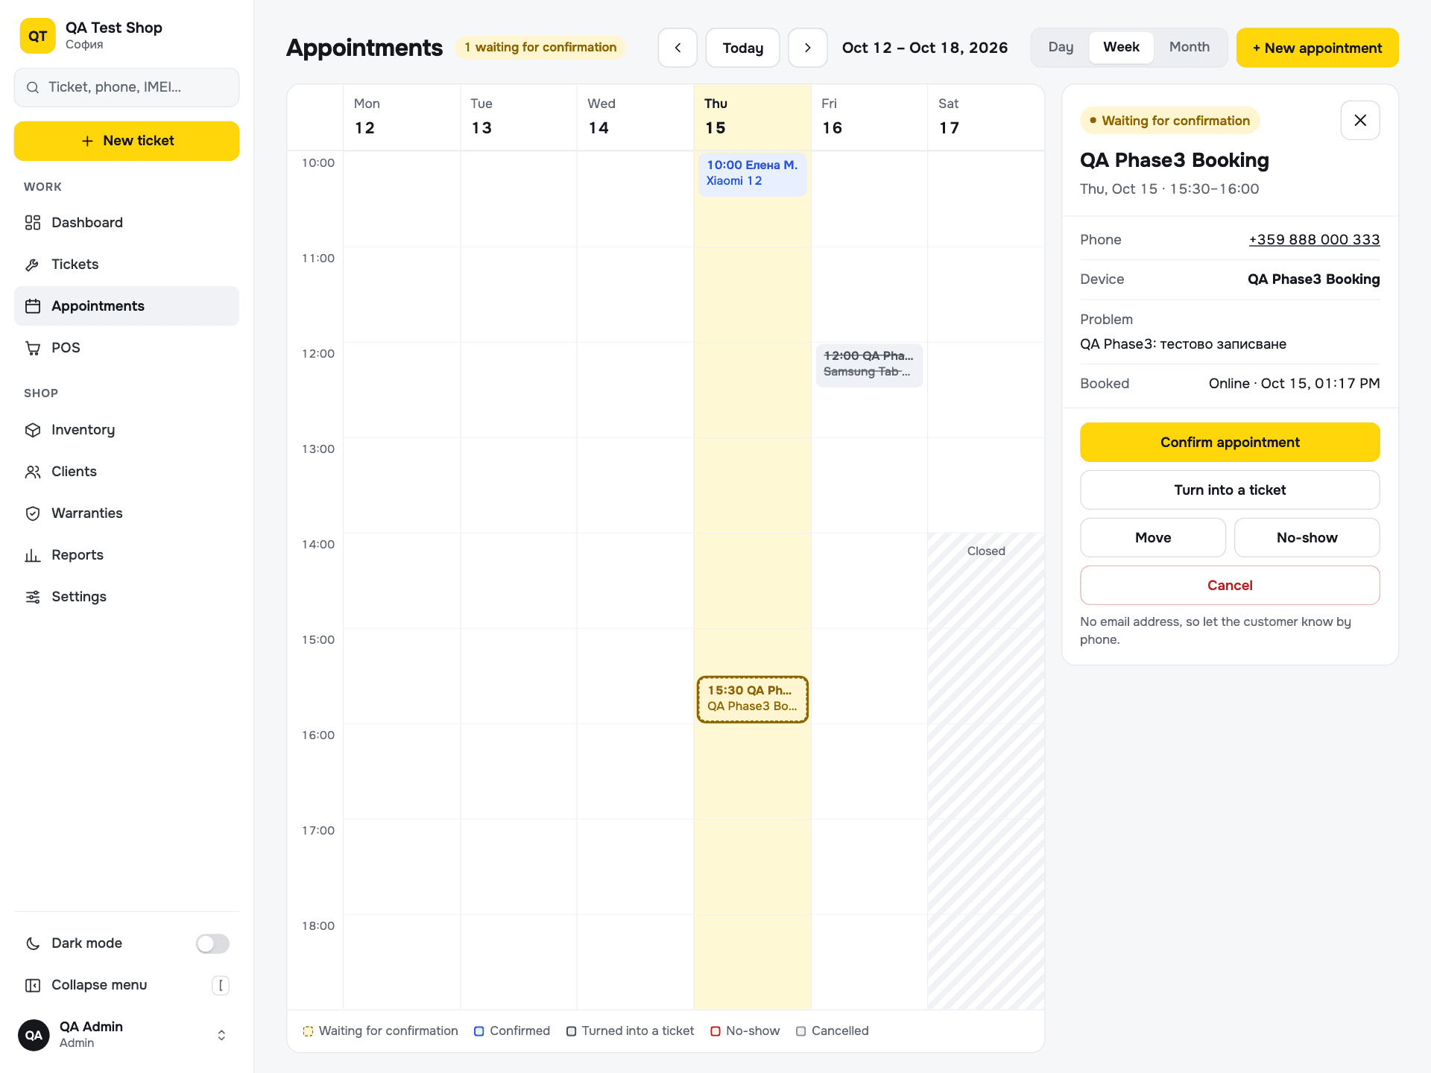Screen dimensions: 1431x1073
Task: Click the + New appointment button
Action: [1317, 48]
